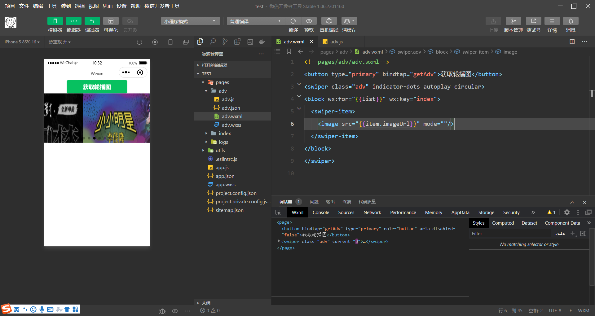595x316 pixels.
Task: Toggle the simulator phone frame icon
Action: (170, 42)
